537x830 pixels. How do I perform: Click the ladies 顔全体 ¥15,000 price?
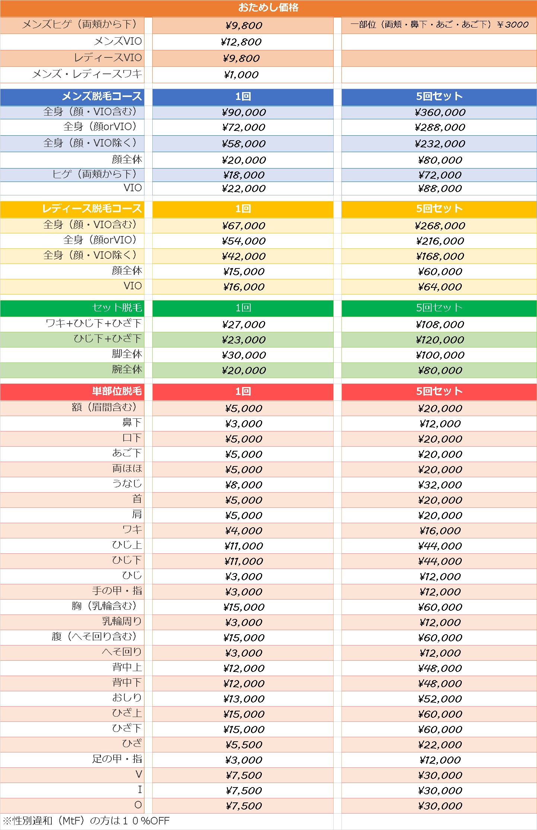tap(244, 272)
